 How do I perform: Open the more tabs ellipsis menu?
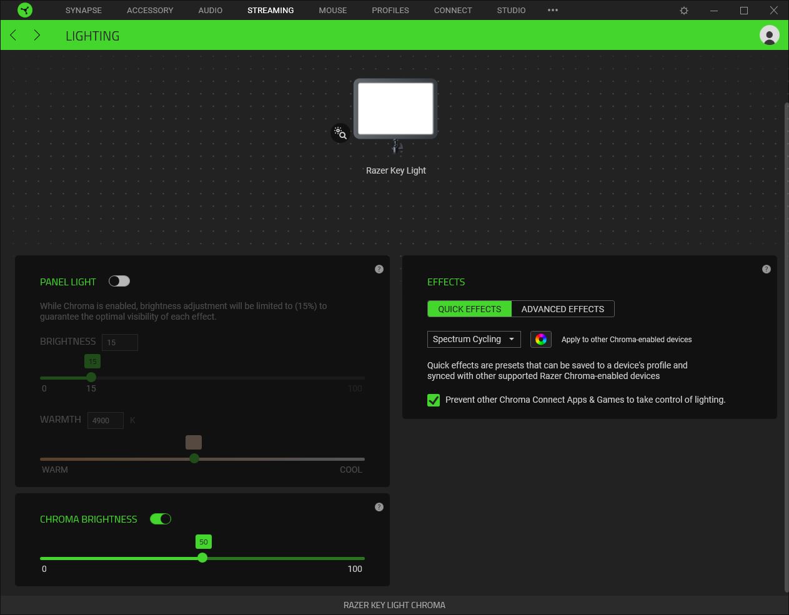(x=552, y=11)
